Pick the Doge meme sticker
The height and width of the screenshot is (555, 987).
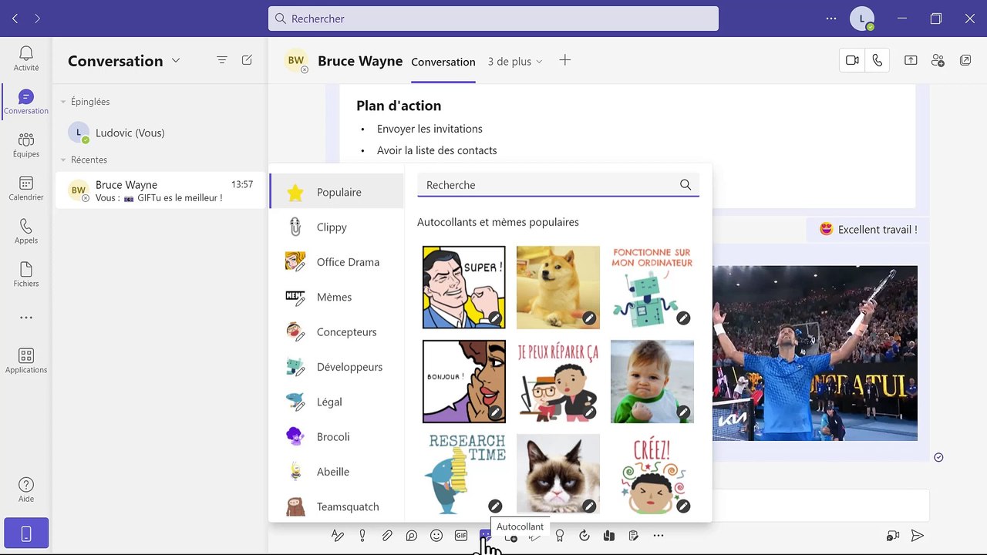558,288
